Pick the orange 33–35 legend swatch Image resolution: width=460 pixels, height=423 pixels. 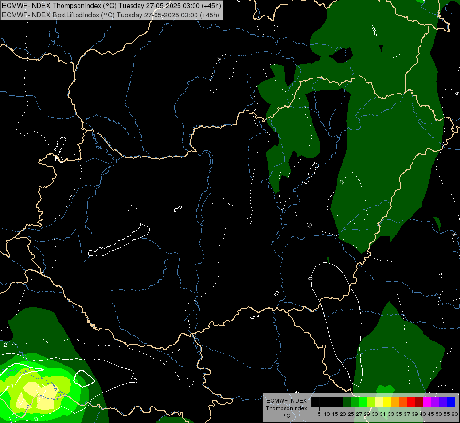(395, 402)
